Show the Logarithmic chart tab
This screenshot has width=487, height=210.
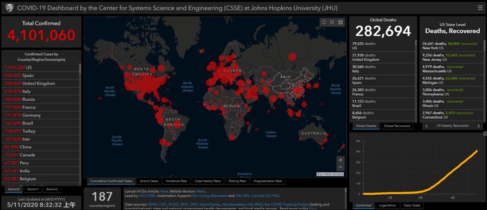387,206
